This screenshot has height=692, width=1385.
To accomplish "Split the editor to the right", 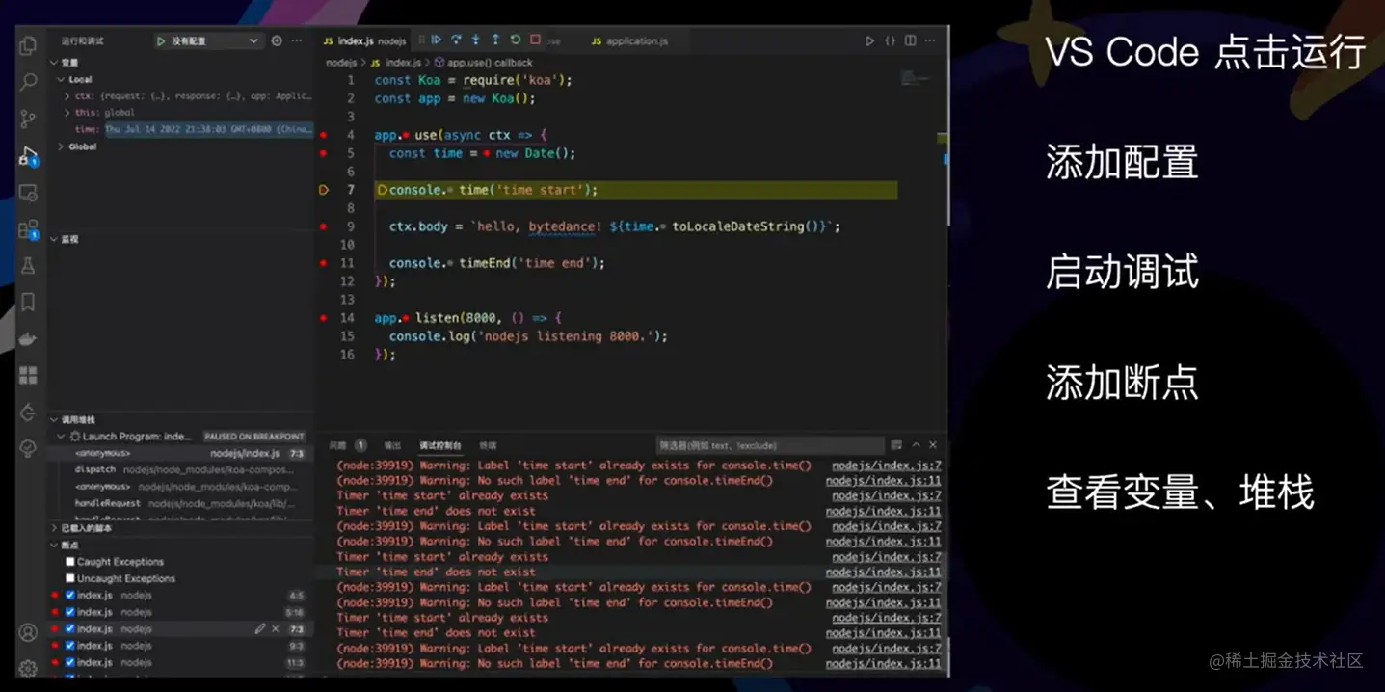I will (910, 41).
